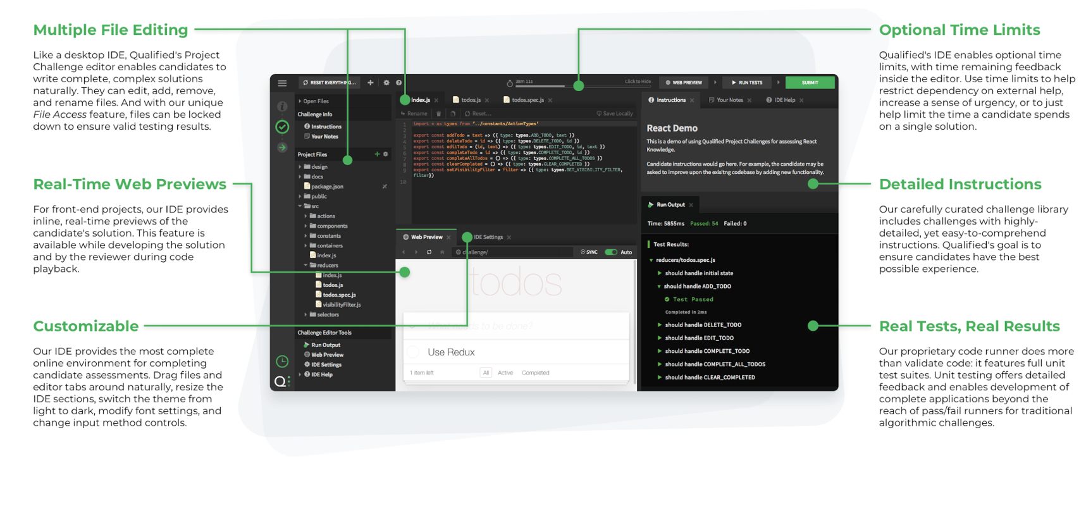The height and width of the screenshot is (506, 1086).
Task: Click the lock icon next to package.json
Action: click(x=385, y=187)
